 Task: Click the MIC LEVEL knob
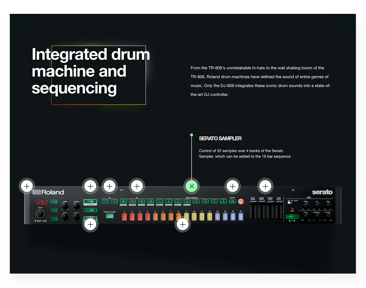[x=306, y=205]
